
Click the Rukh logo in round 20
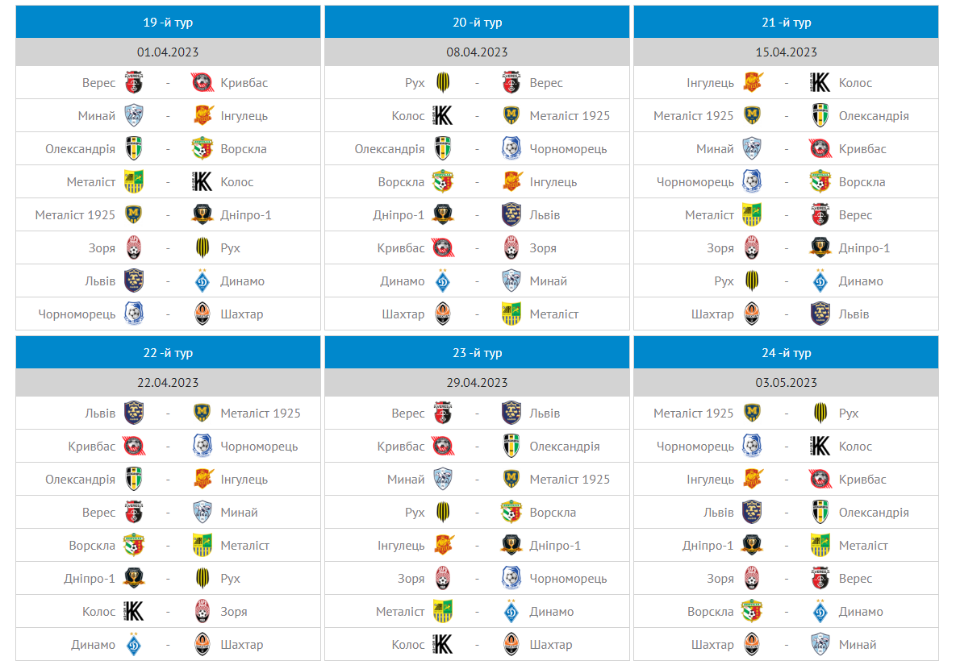pos(443,83)
